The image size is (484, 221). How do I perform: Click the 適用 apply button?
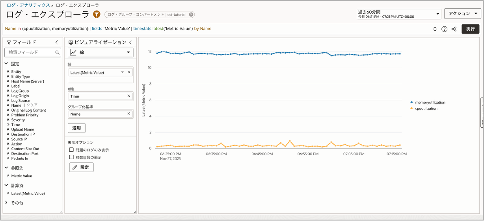coord(76,128)
